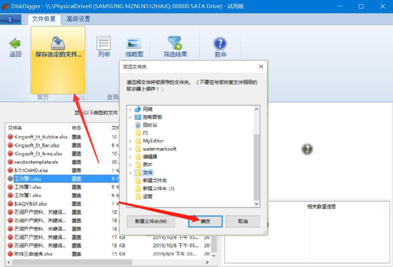This screenshot has height=267, width=393.
Task: Click the 15 KB size cell
Action: click(118, 254)
